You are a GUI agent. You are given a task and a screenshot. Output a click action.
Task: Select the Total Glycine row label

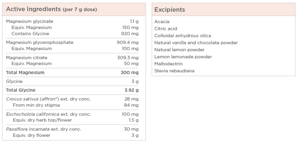[x=21, y=90]
